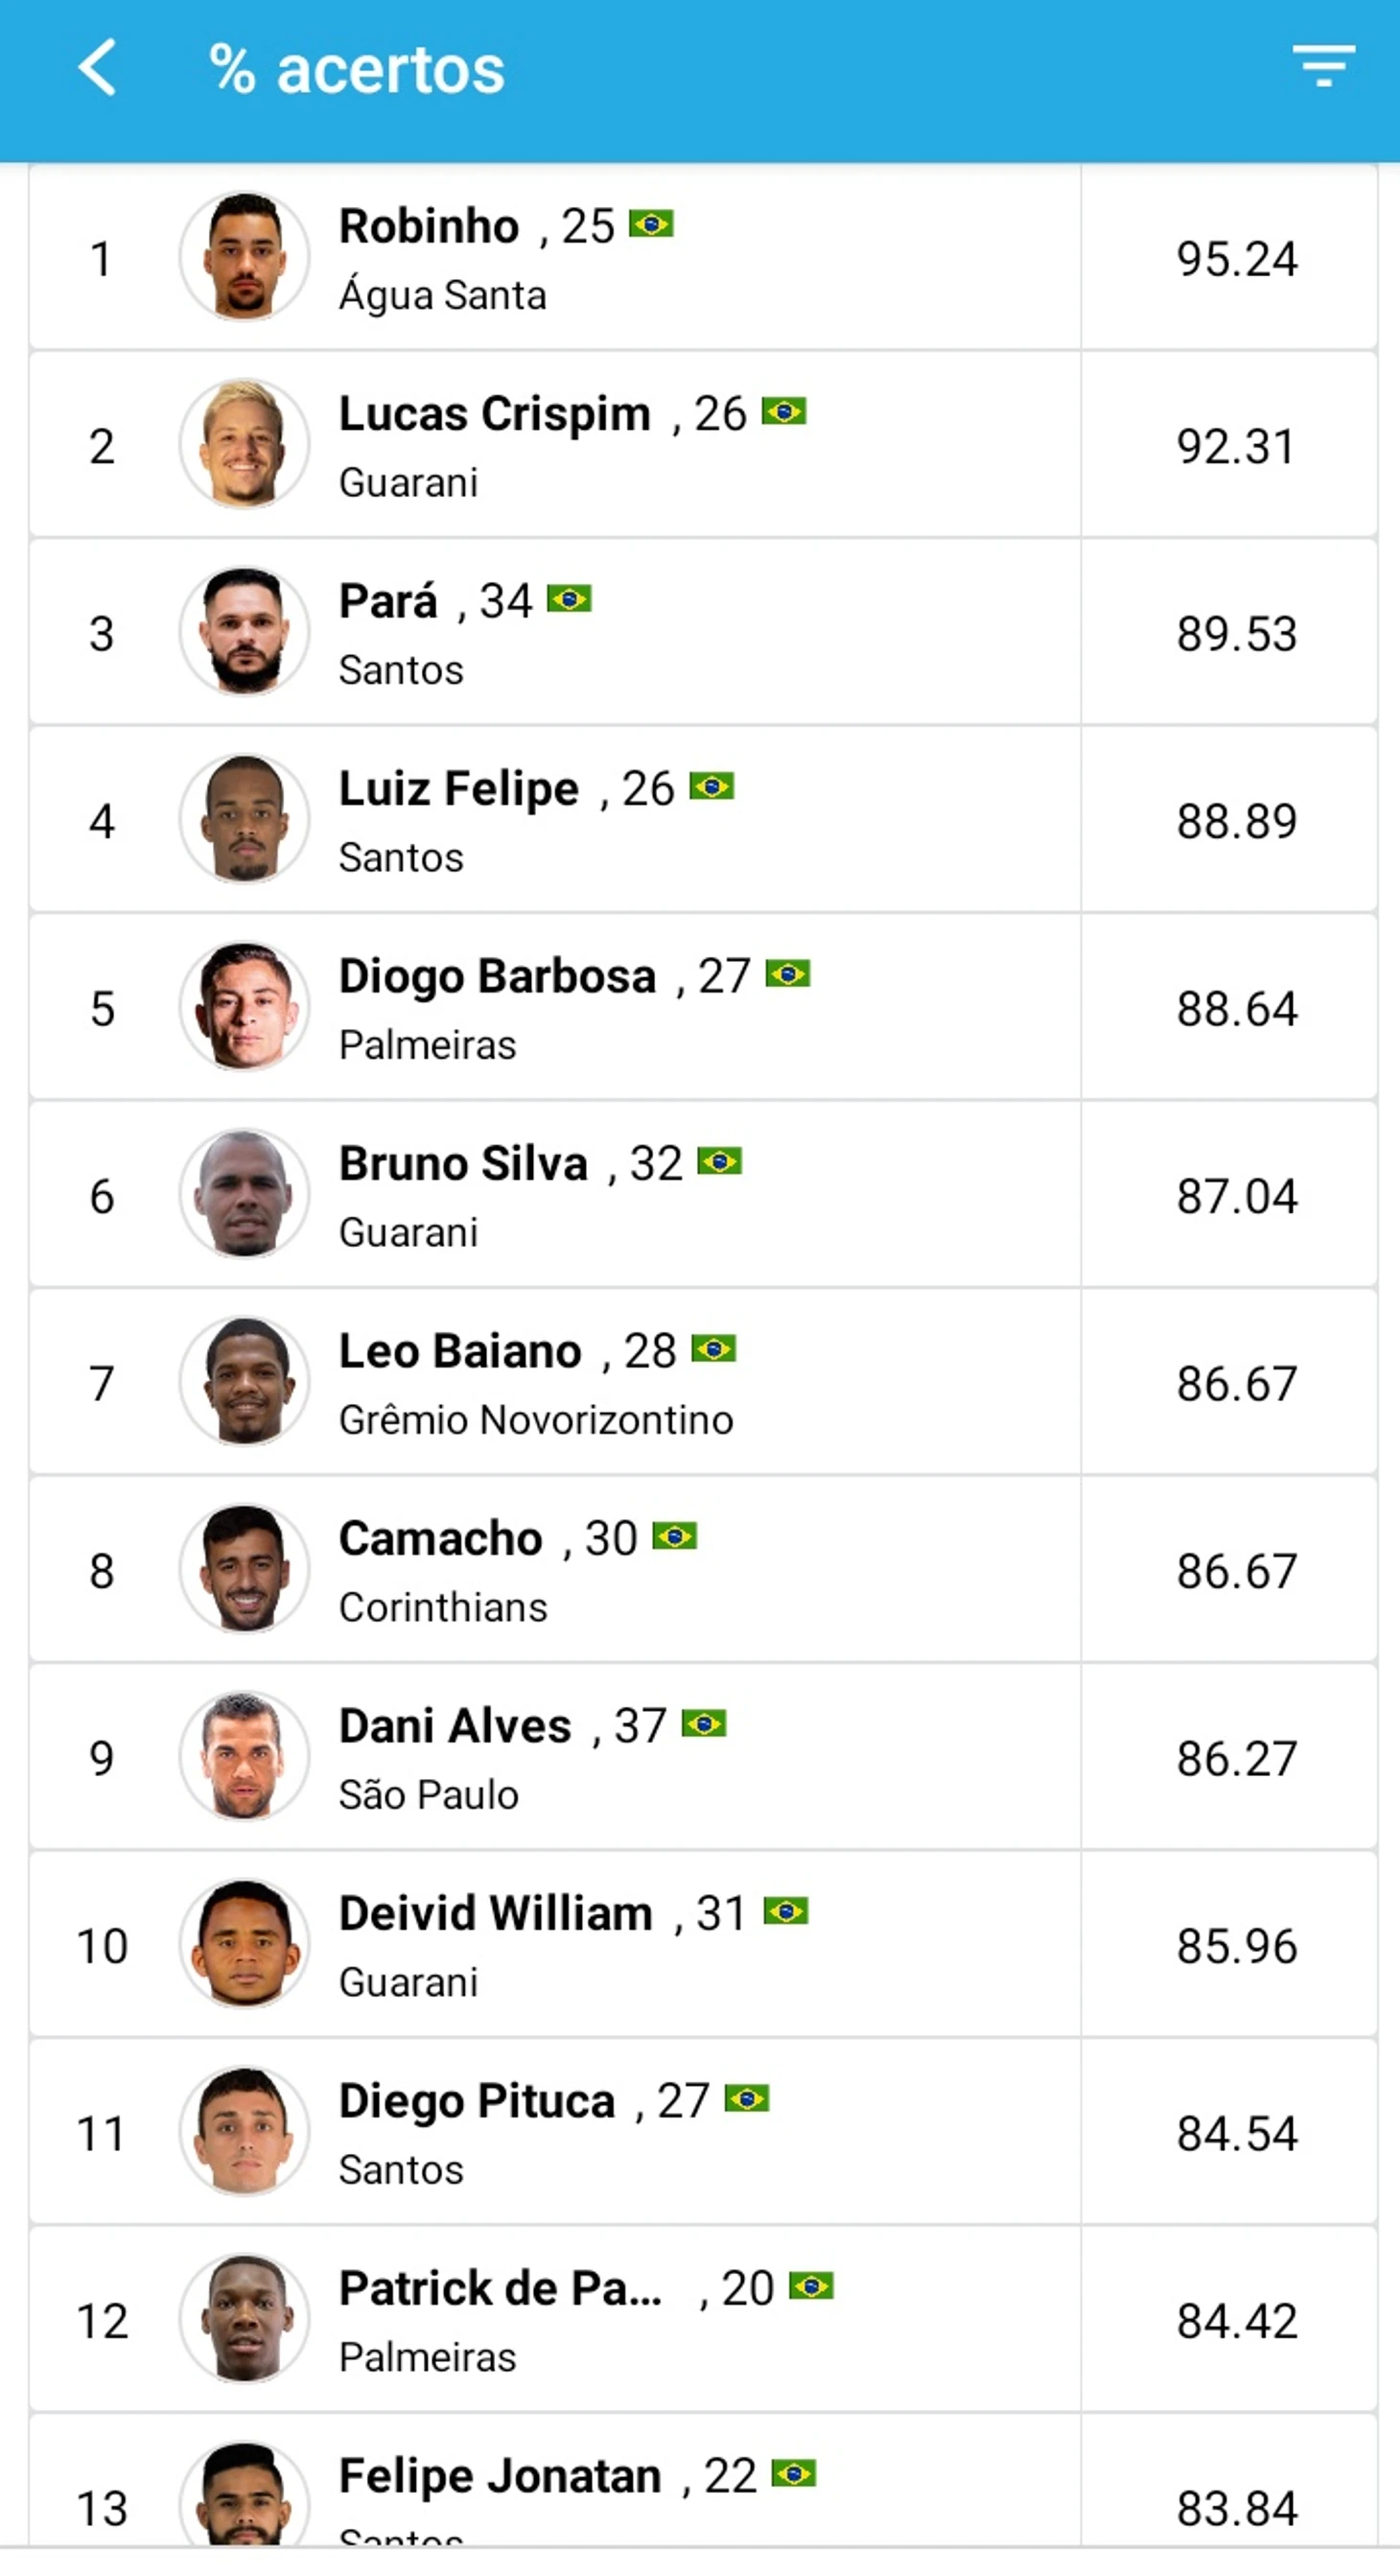Select the 95.24 accuracy value

(1237, 259)
